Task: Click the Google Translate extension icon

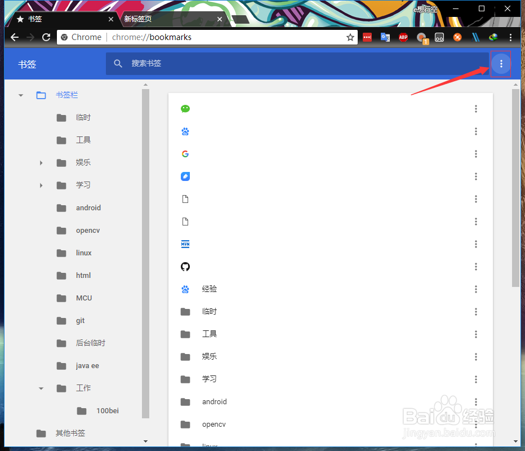Action: [385, 37]
